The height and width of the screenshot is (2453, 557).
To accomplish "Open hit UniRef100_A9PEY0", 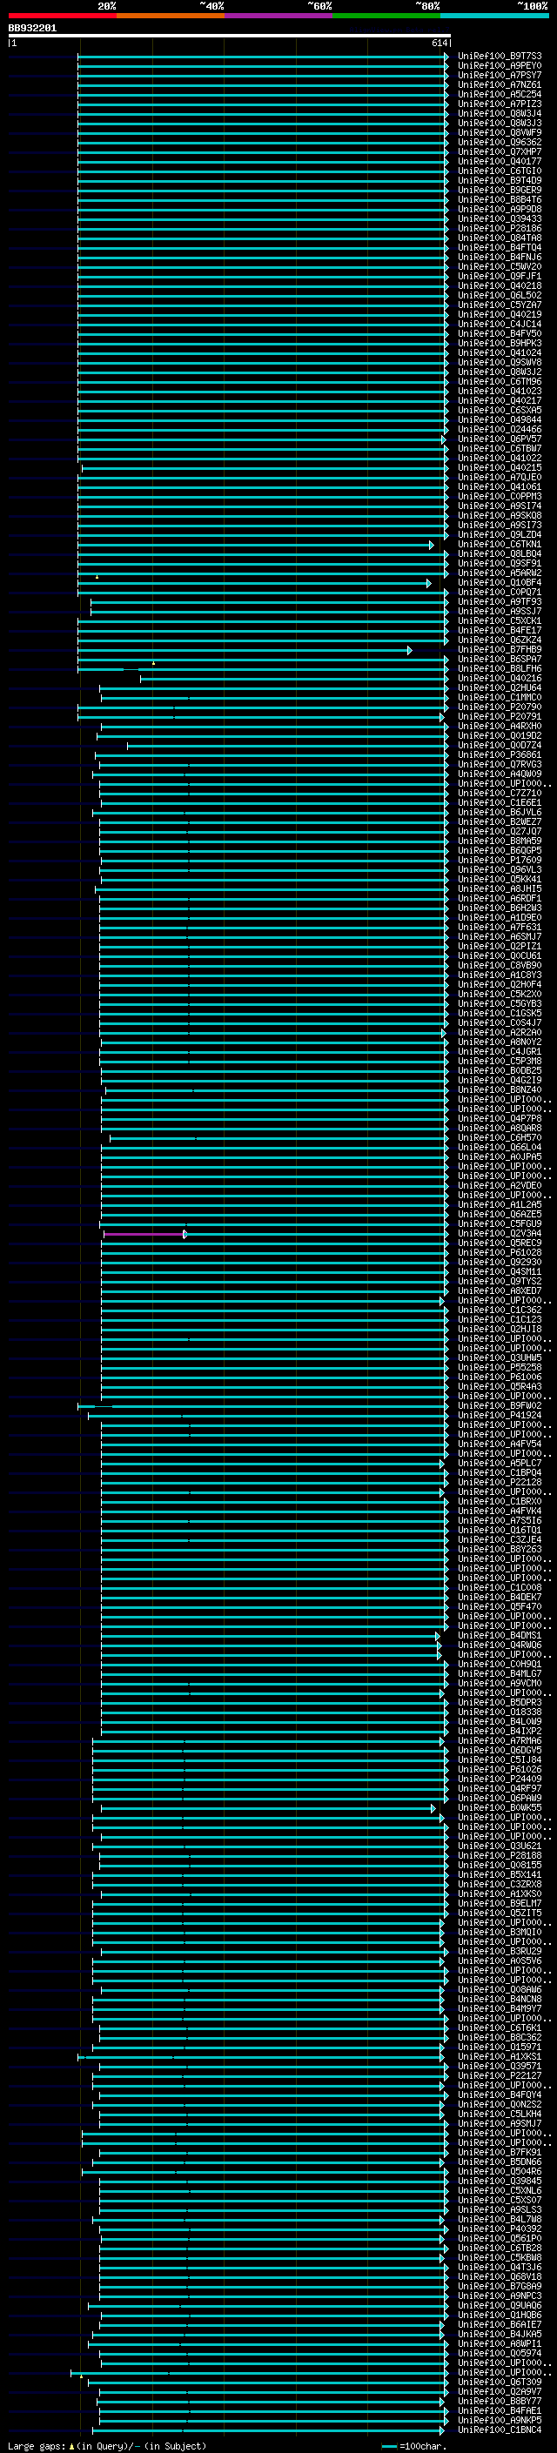I will tap(499, 66).
